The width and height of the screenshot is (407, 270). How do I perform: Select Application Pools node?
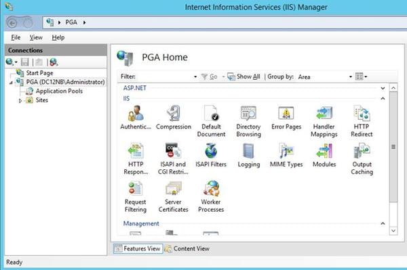click(x=59, y=91)
